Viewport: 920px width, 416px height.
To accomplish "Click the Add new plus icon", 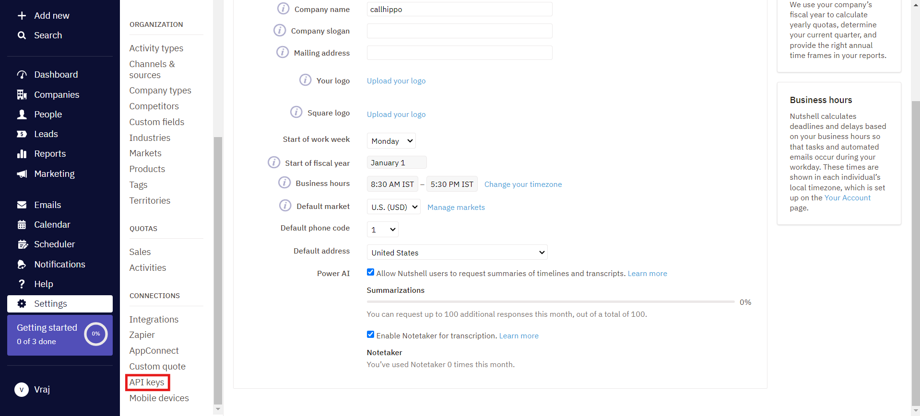I will (22, 16).
